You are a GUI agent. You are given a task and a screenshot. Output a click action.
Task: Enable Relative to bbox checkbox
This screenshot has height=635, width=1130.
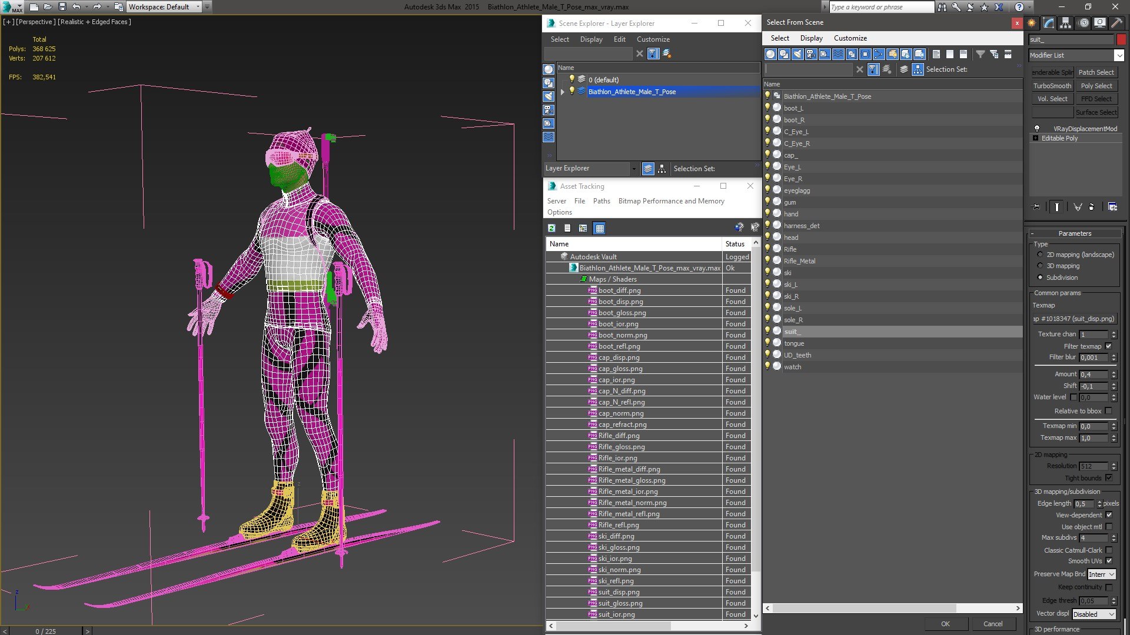1109,411
